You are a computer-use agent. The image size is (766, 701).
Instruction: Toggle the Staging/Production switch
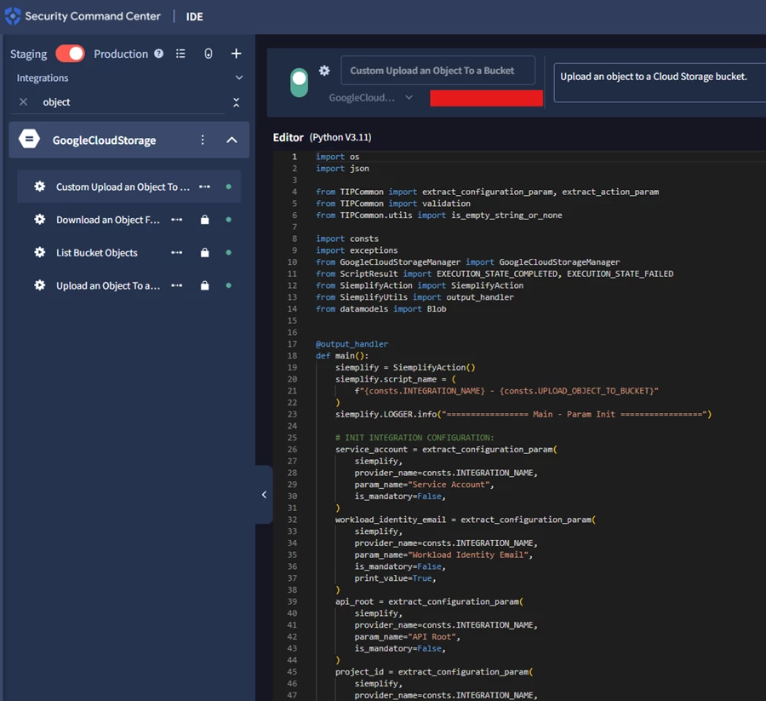(x=70, y=54)
